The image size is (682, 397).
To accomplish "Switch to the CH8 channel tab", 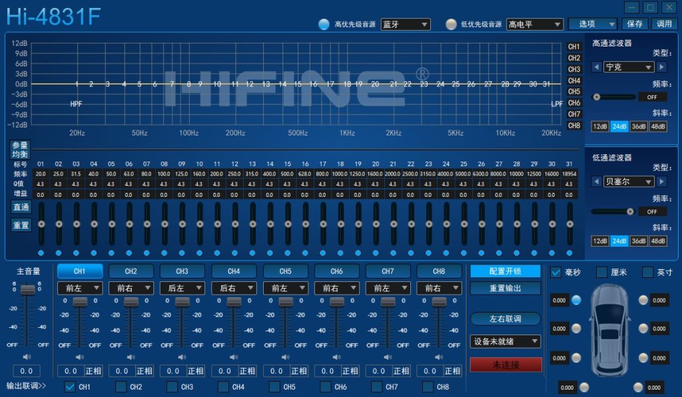I will pyautogui.click(x=439, y=271).
